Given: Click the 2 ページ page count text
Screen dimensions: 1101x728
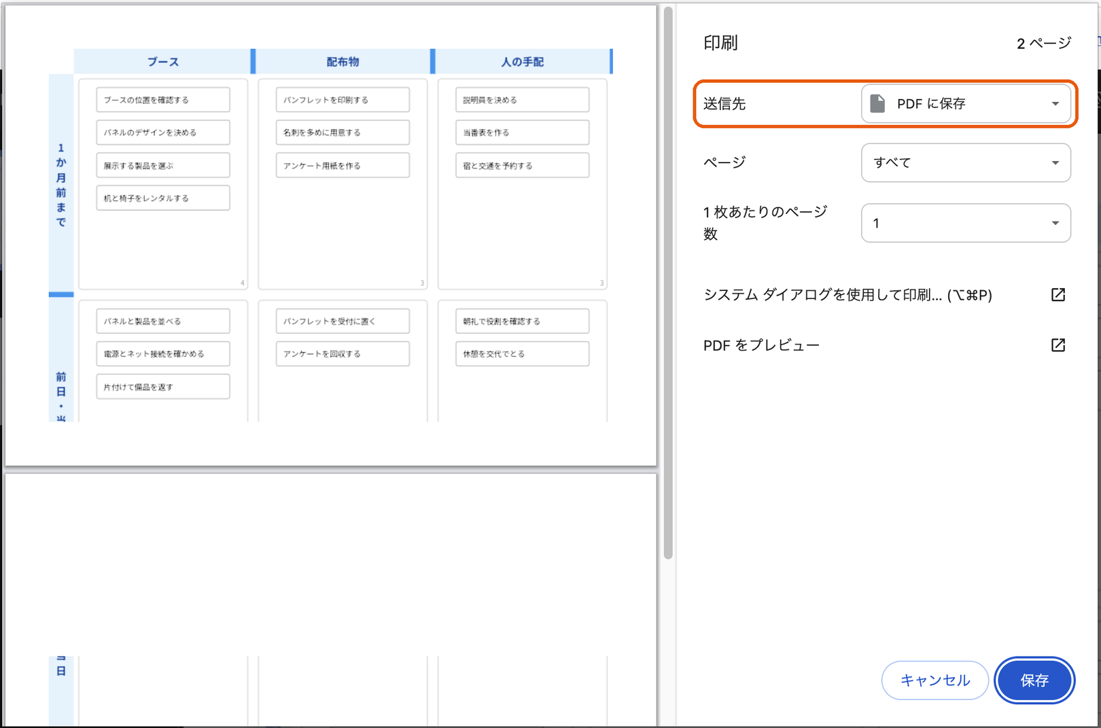Looking at the screenshot, I should [x=1044, y=44].
